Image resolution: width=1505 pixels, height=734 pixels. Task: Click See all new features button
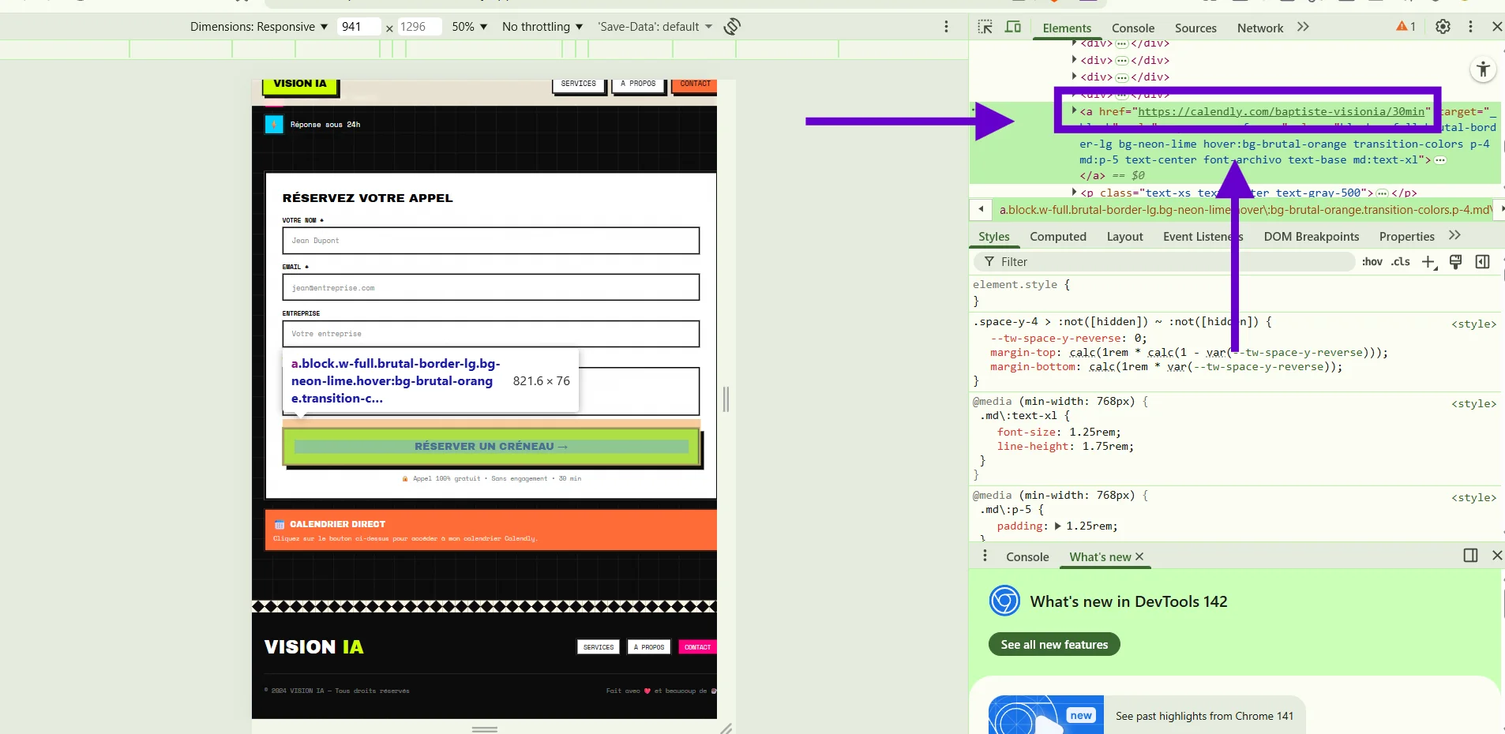[x=1054, y=644]
